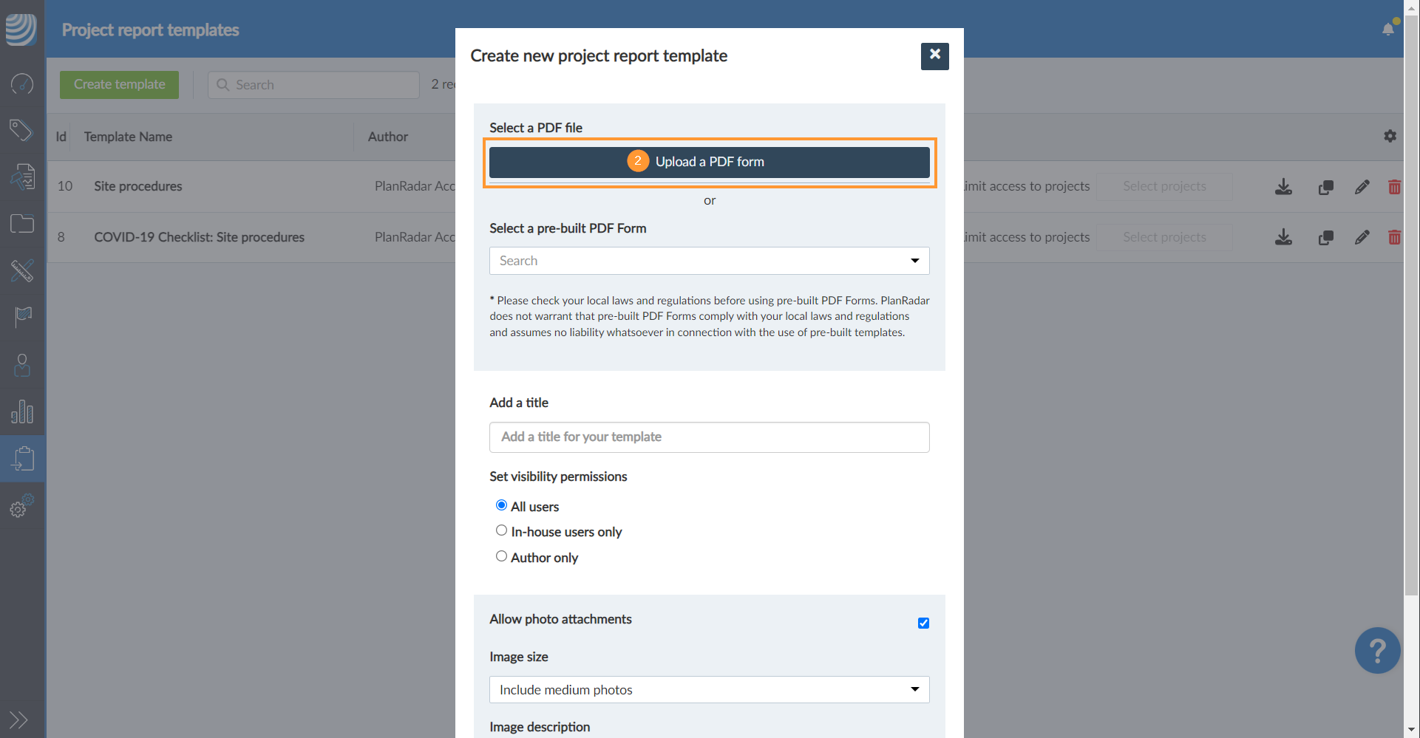Choose Author only visibility permission

click(x=502, y=556)
